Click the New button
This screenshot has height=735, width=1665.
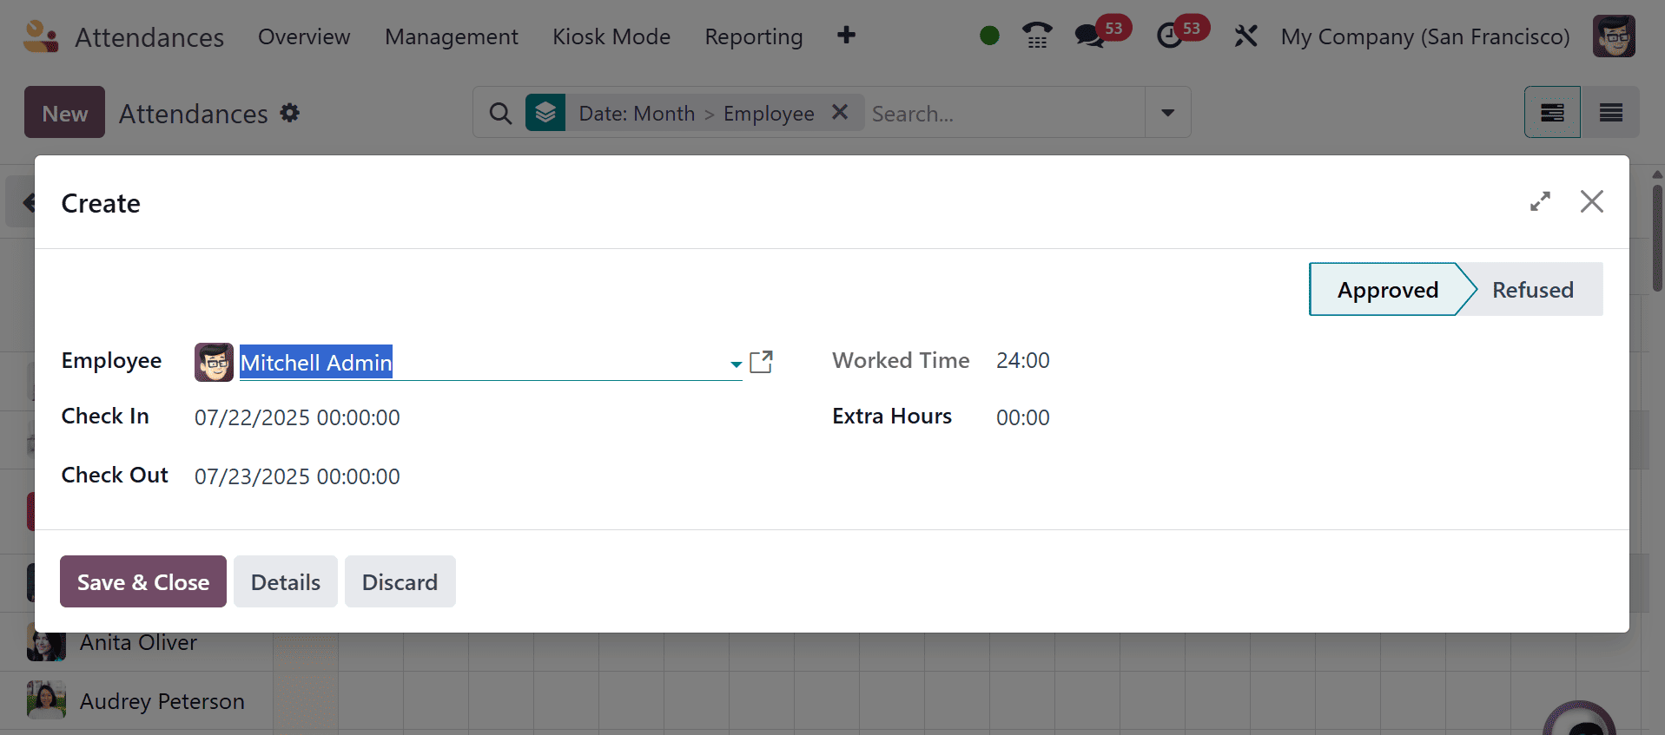tap(65, 112)
